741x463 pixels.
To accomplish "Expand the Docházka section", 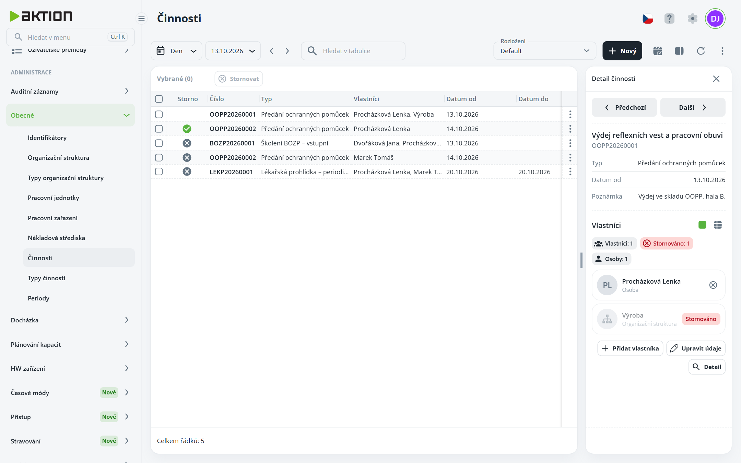I will pos(70,320).
